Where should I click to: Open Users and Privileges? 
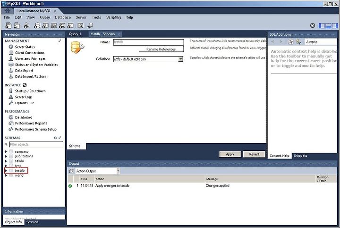(30, 58)
